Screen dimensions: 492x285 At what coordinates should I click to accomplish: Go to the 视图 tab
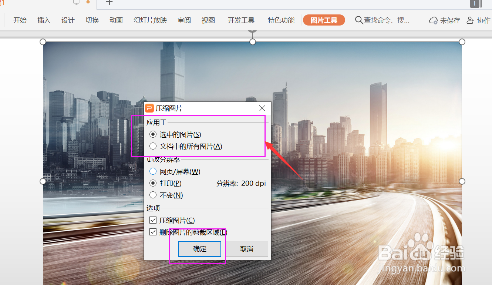pyautogui.click(x=208, y=20)
